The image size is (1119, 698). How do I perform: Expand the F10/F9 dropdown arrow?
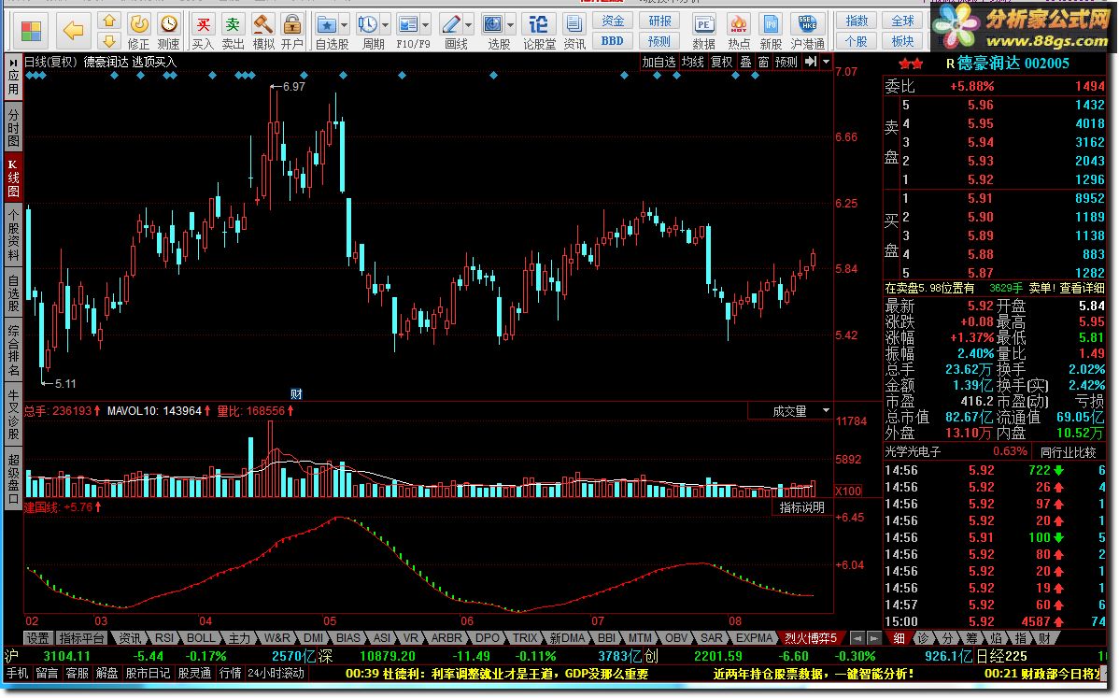[426, 25]
